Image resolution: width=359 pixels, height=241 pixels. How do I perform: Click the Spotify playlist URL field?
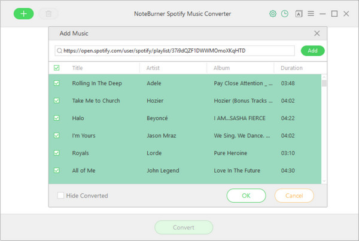[x=175, y=51]
